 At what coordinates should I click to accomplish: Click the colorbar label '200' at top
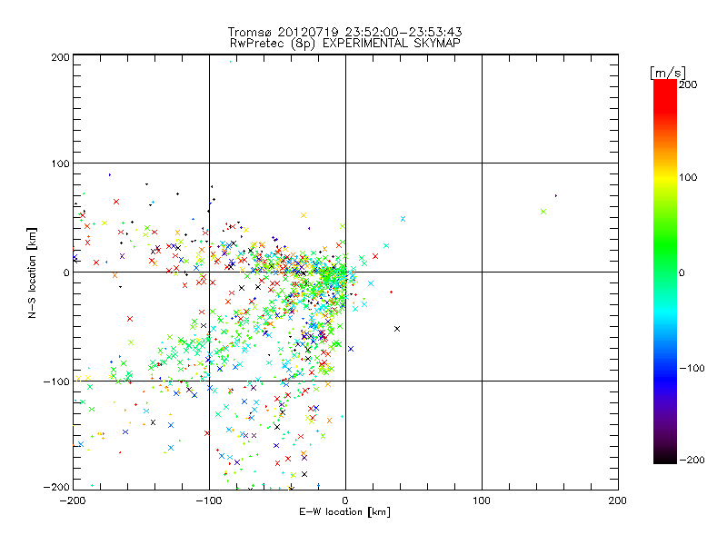pos(688,84)
